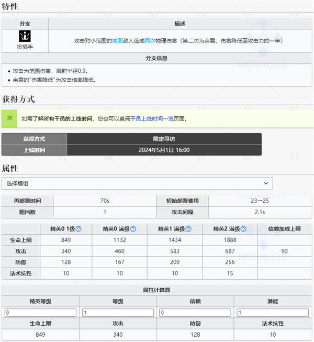Screen dimensions: 314x342
Task: Click the 投掷手 branch icon
Action: click(x=24, y=36)
